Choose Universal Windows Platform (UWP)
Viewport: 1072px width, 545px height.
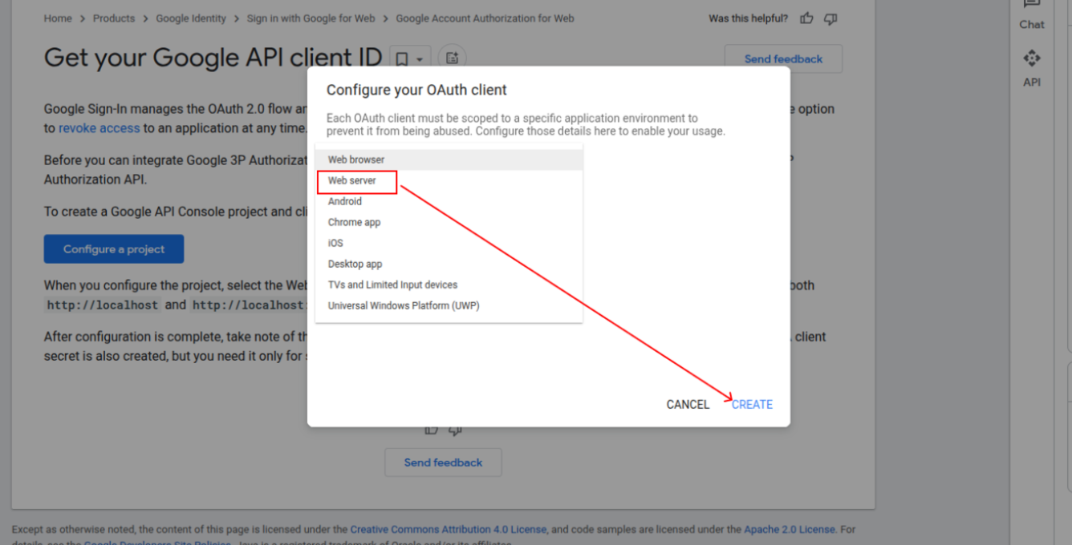point(449,305)
